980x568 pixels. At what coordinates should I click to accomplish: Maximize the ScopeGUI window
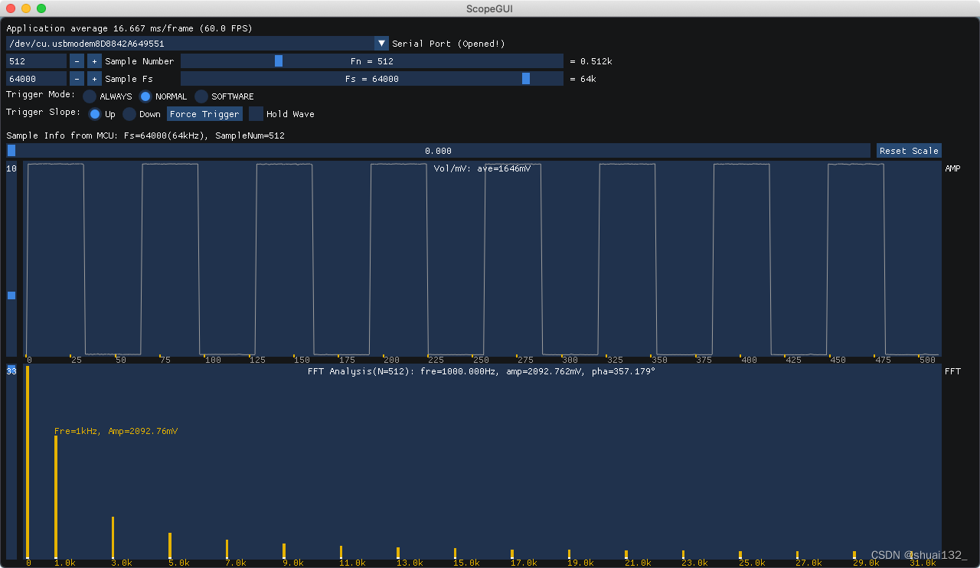coord(41,8)
